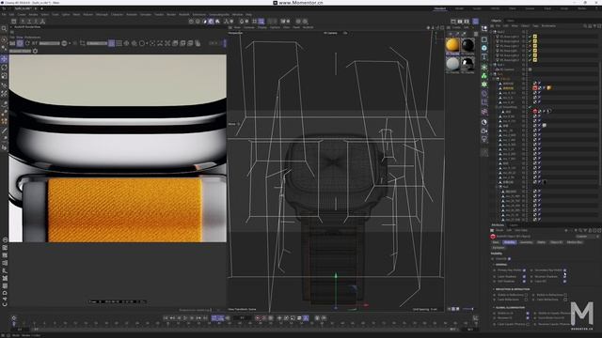Click the Text 'T' object icon
Image resolution: width=602 pixels, height=338 pixels.
484,56
